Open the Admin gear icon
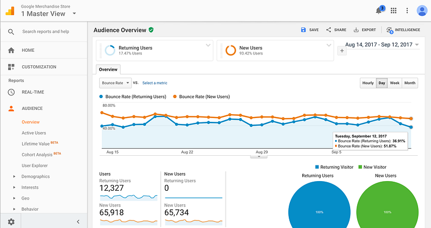 (x=11, y=222)
